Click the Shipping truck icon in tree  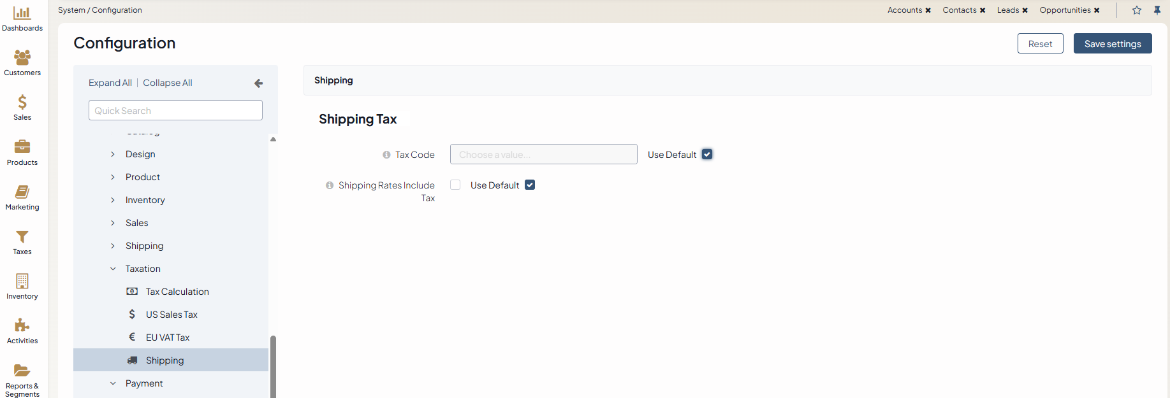132,360
